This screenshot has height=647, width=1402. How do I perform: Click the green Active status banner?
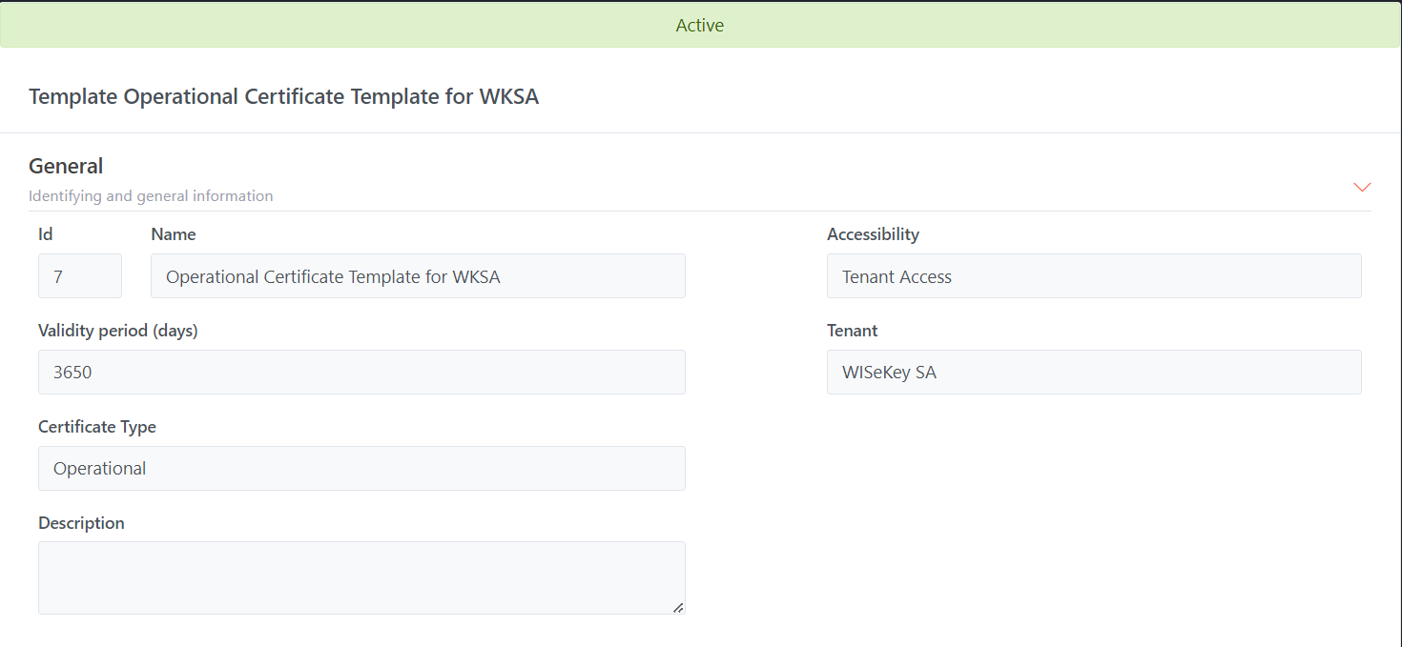coord(700,26)
